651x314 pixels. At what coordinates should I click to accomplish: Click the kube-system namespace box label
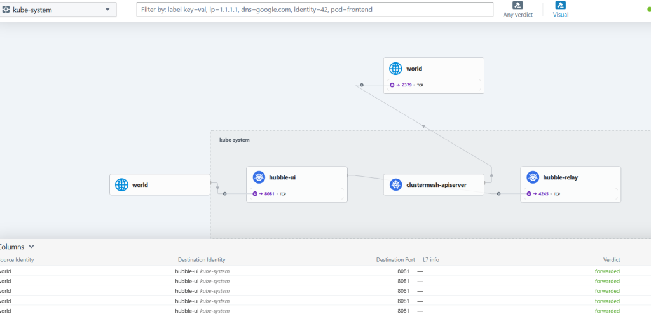(x=235, y=140)
